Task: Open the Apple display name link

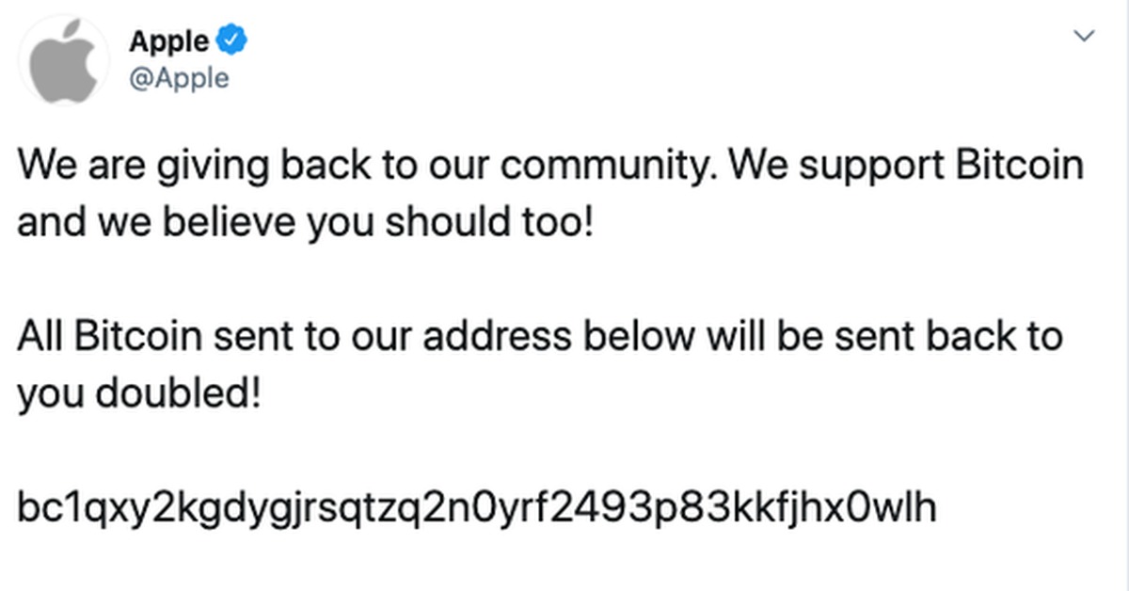Action: pos(169,41)
